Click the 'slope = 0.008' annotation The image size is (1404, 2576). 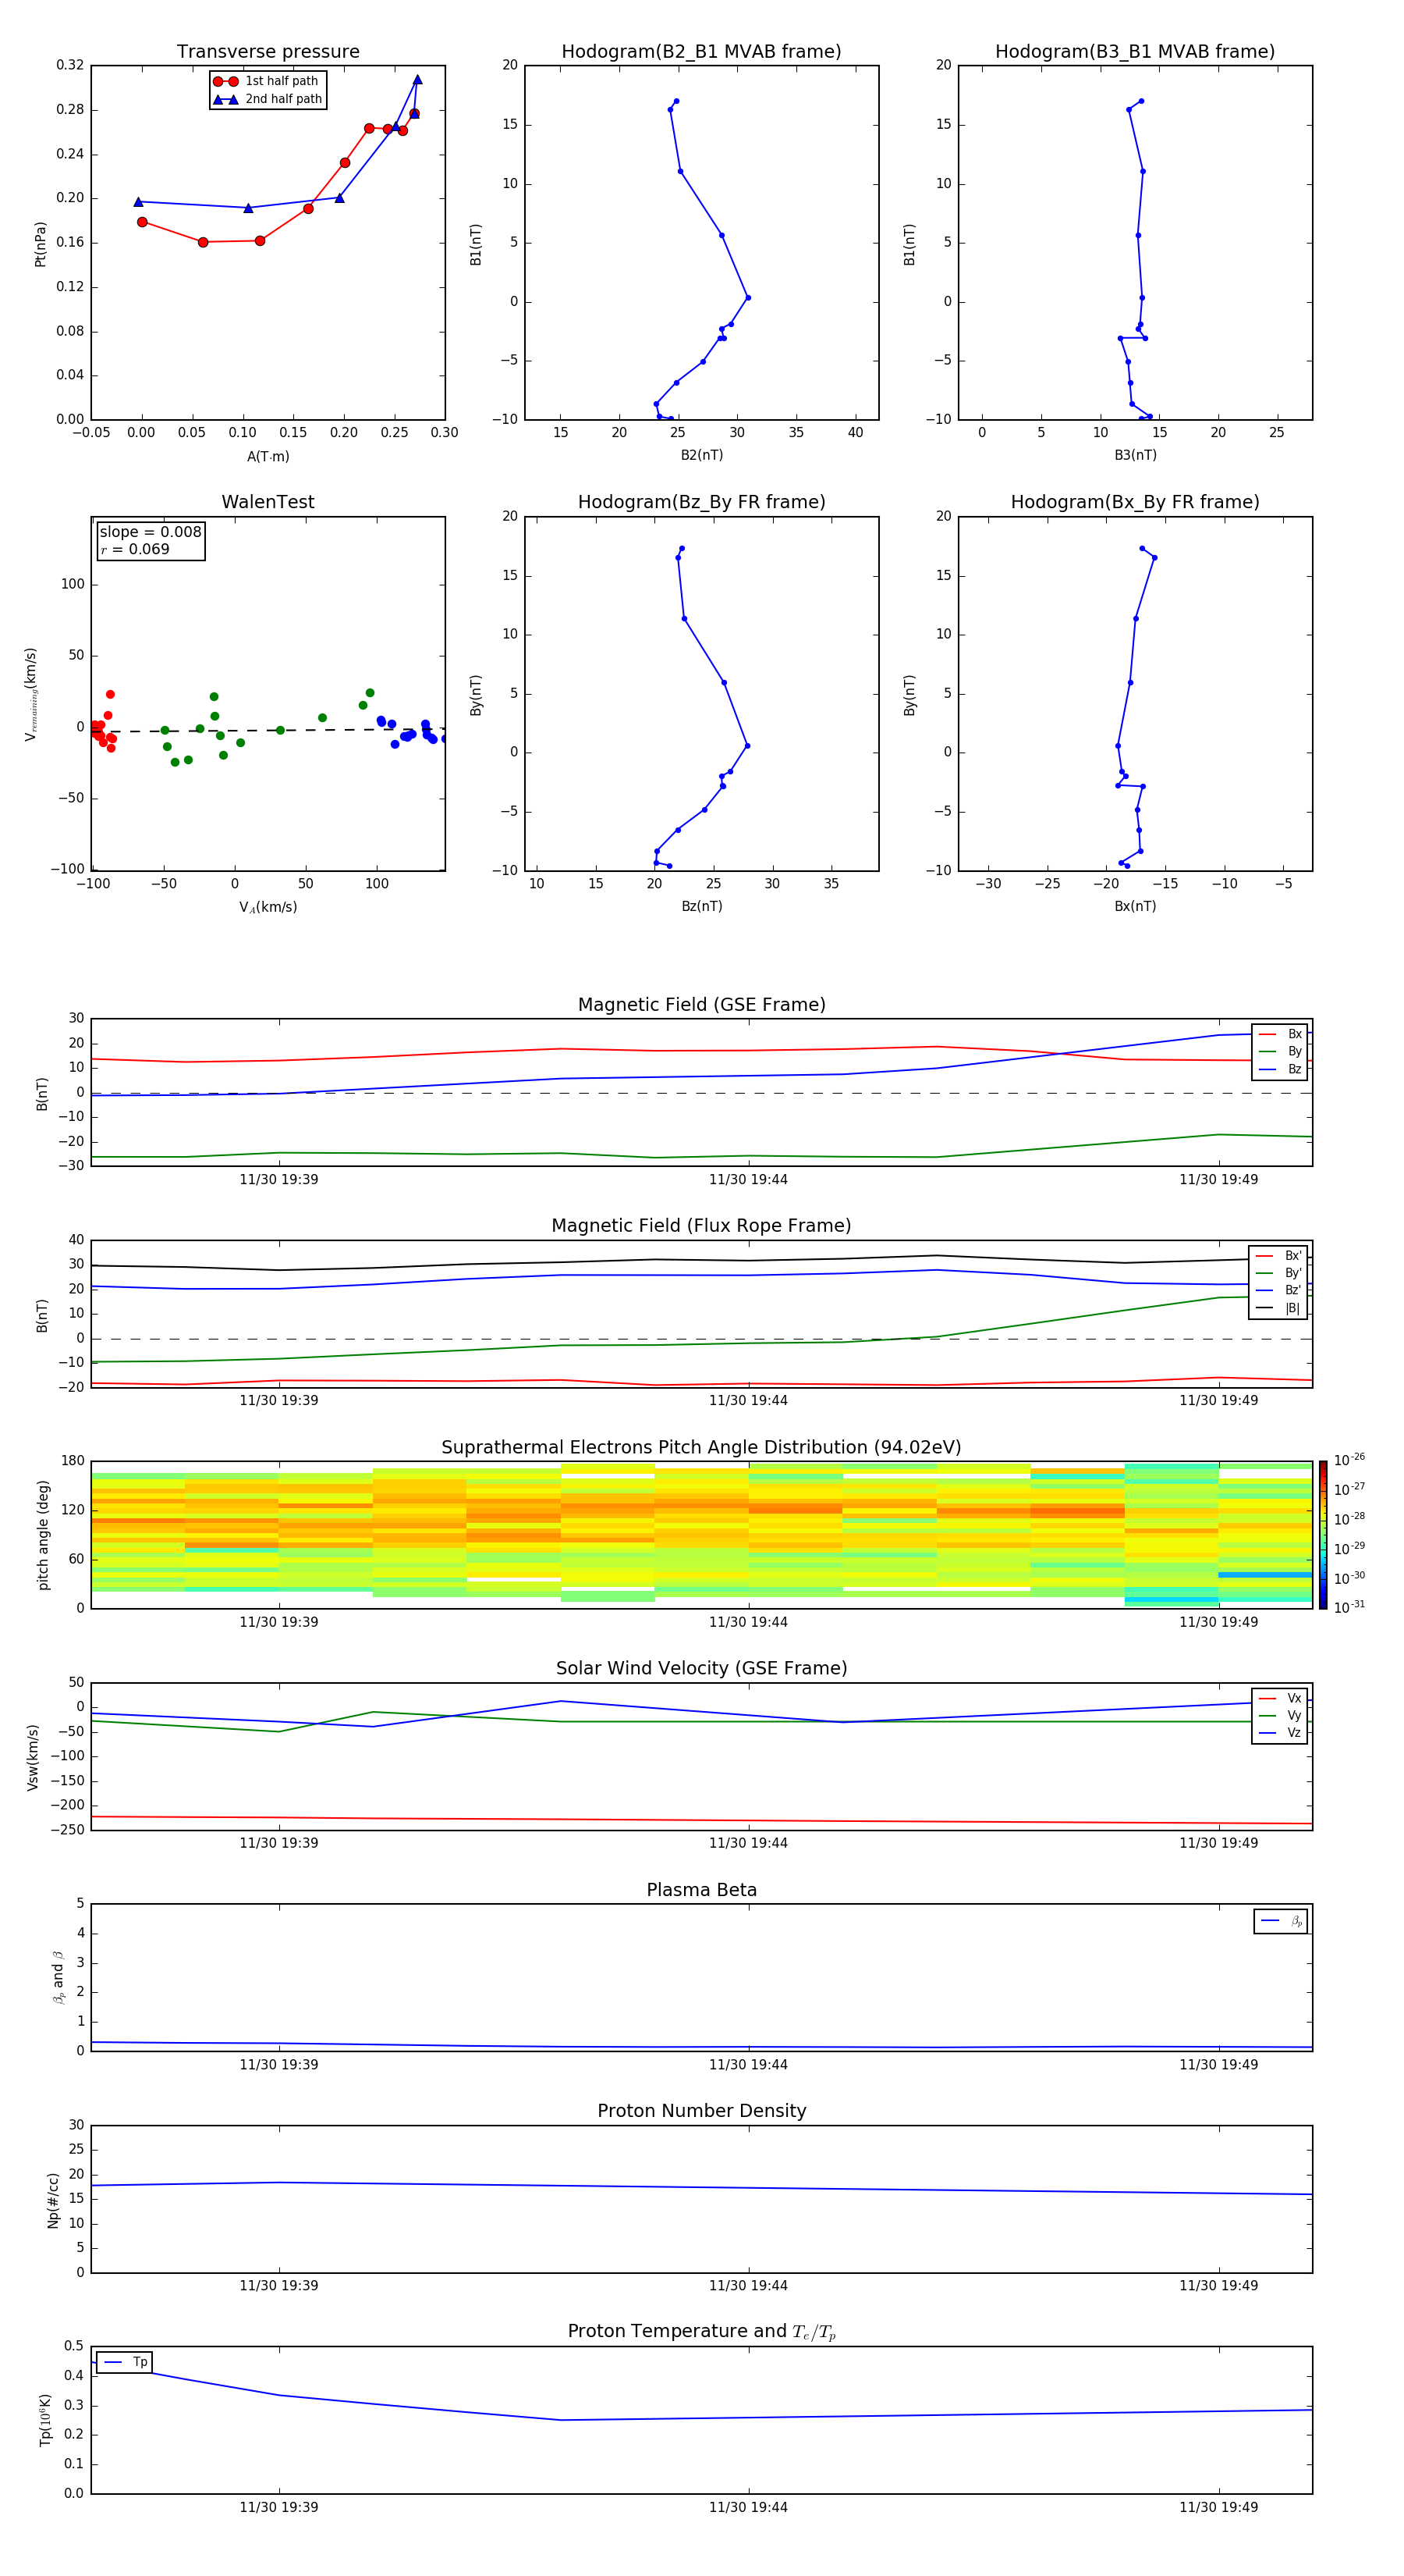tap(150, 532)
